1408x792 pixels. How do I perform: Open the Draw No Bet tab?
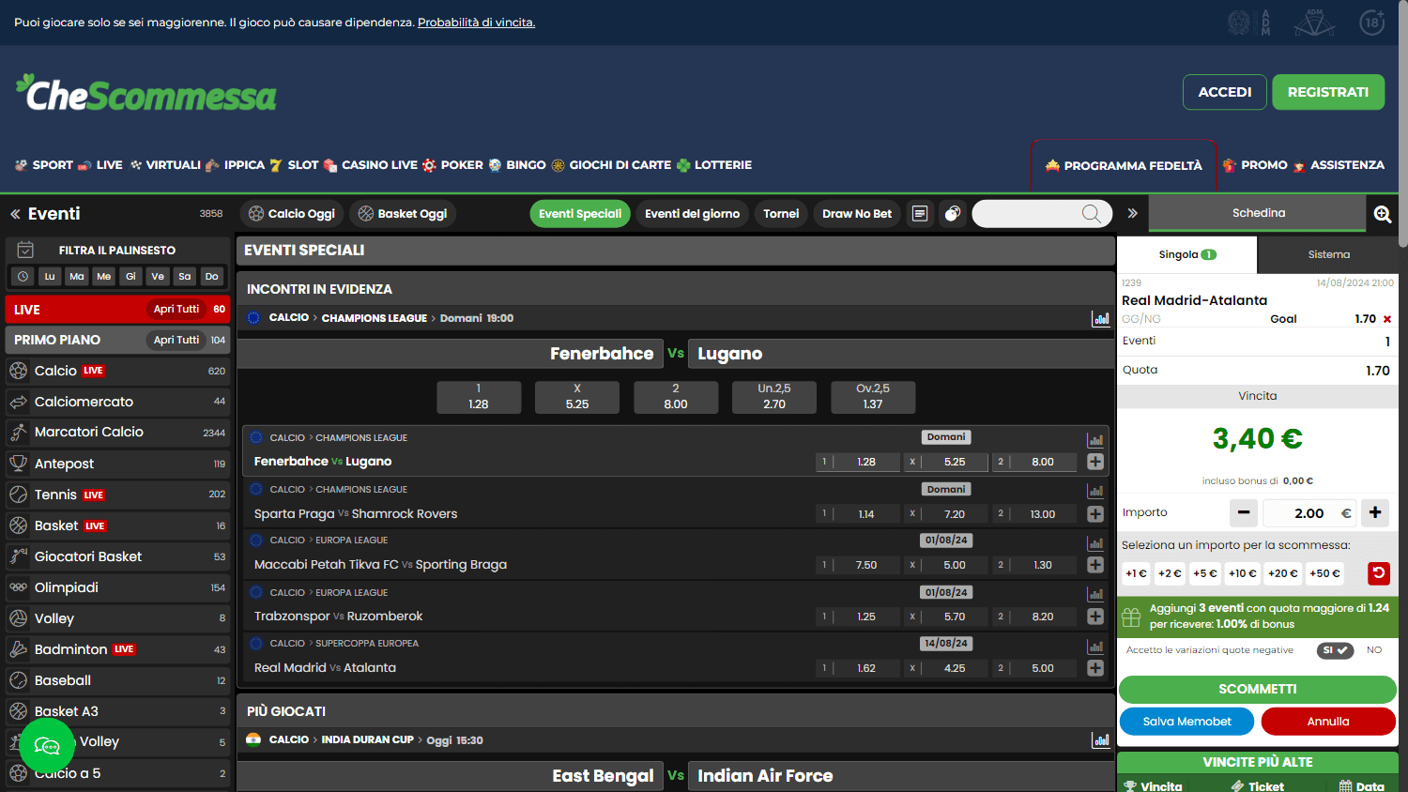click(x=857, y=214)
